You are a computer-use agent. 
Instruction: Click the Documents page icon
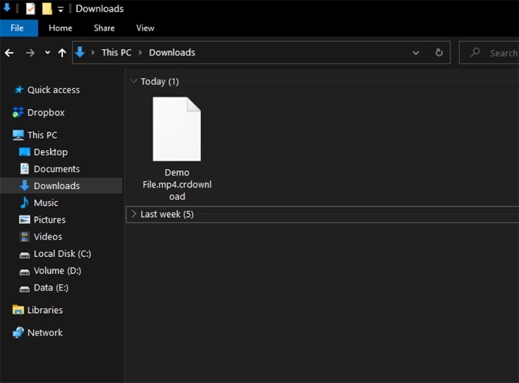25,169
